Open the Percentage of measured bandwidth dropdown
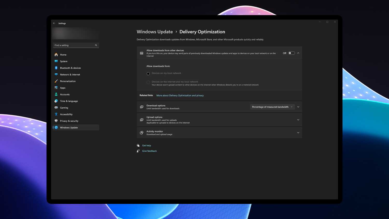 pyautogui.click(x=272, y=107)
